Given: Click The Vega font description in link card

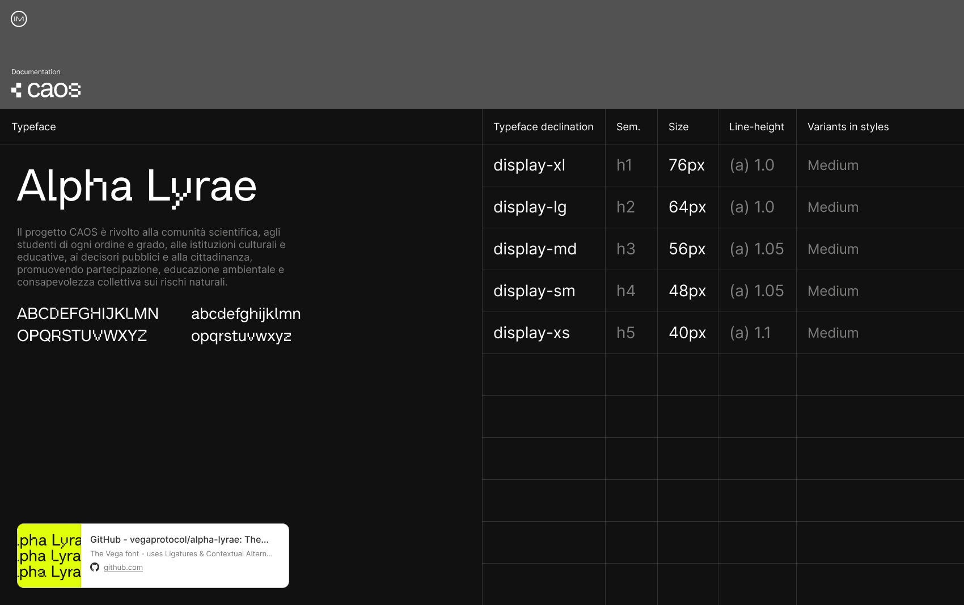Looking at the screenshot, I should point(181,554).
